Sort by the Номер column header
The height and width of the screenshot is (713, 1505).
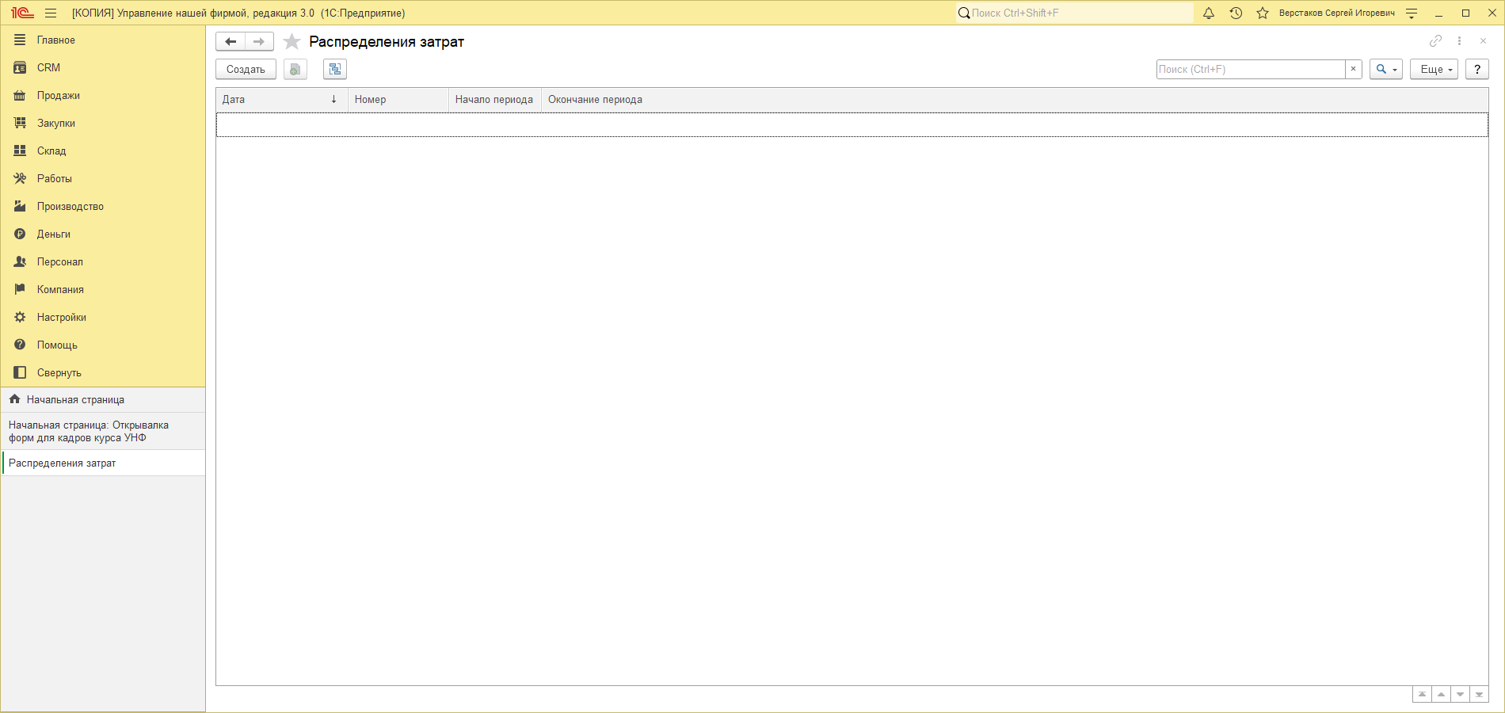(x=398, y=99)
